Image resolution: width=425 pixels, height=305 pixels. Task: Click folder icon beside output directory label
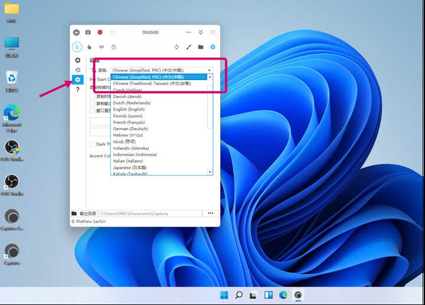coord(74,214)
